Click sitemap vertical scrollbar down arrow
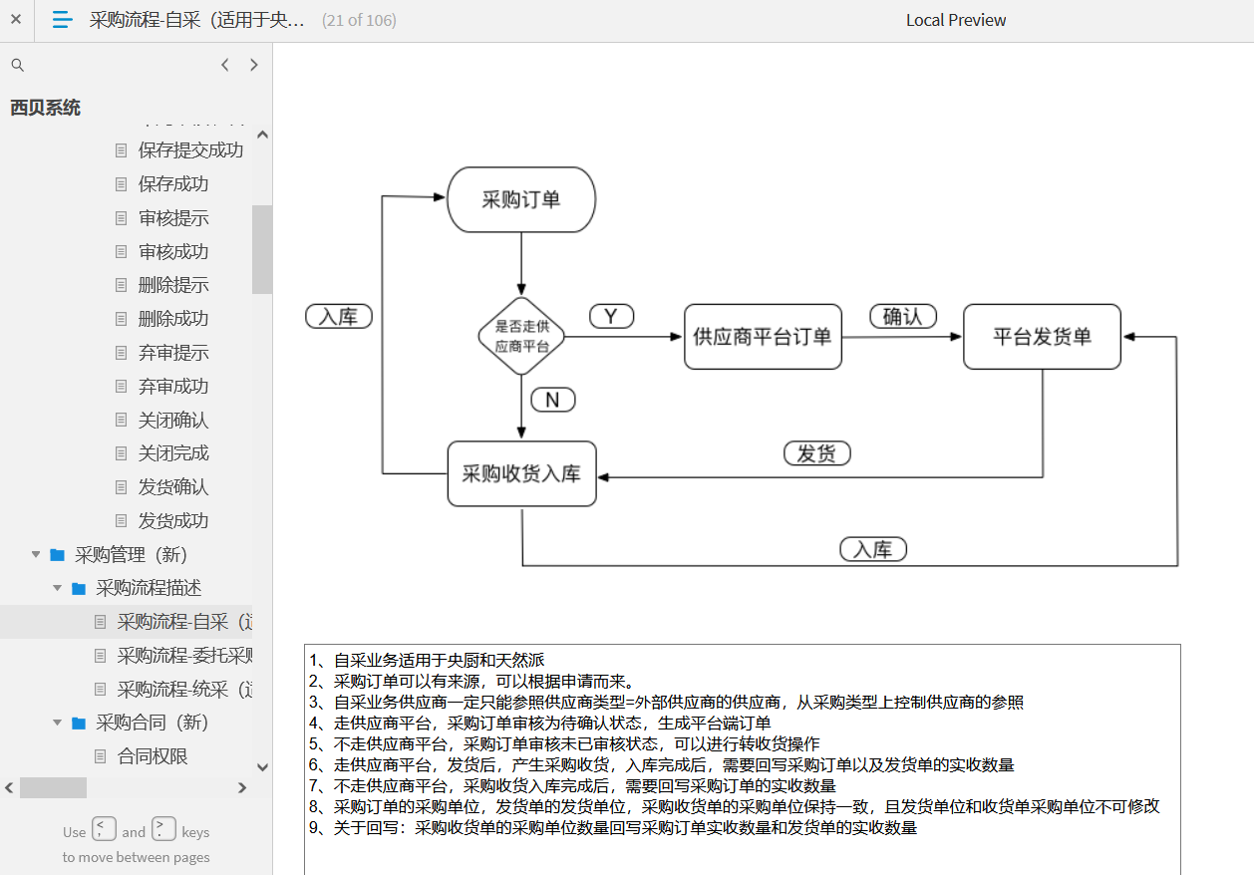This screenshot has height=875, width=1254. (x=262, y=767)
